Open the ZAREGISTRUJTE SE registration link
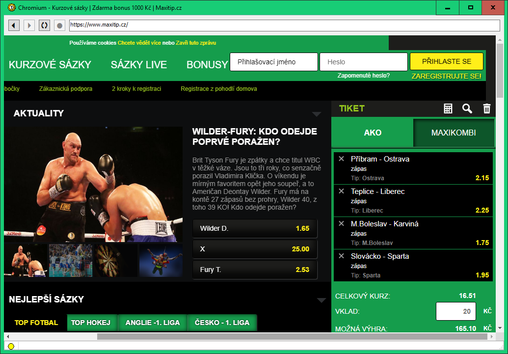 [447, 77]
